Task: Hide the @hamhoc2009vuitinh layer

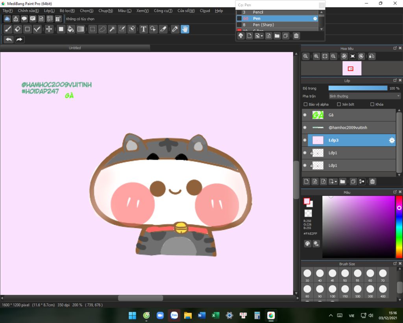Action: click(305, 127)
